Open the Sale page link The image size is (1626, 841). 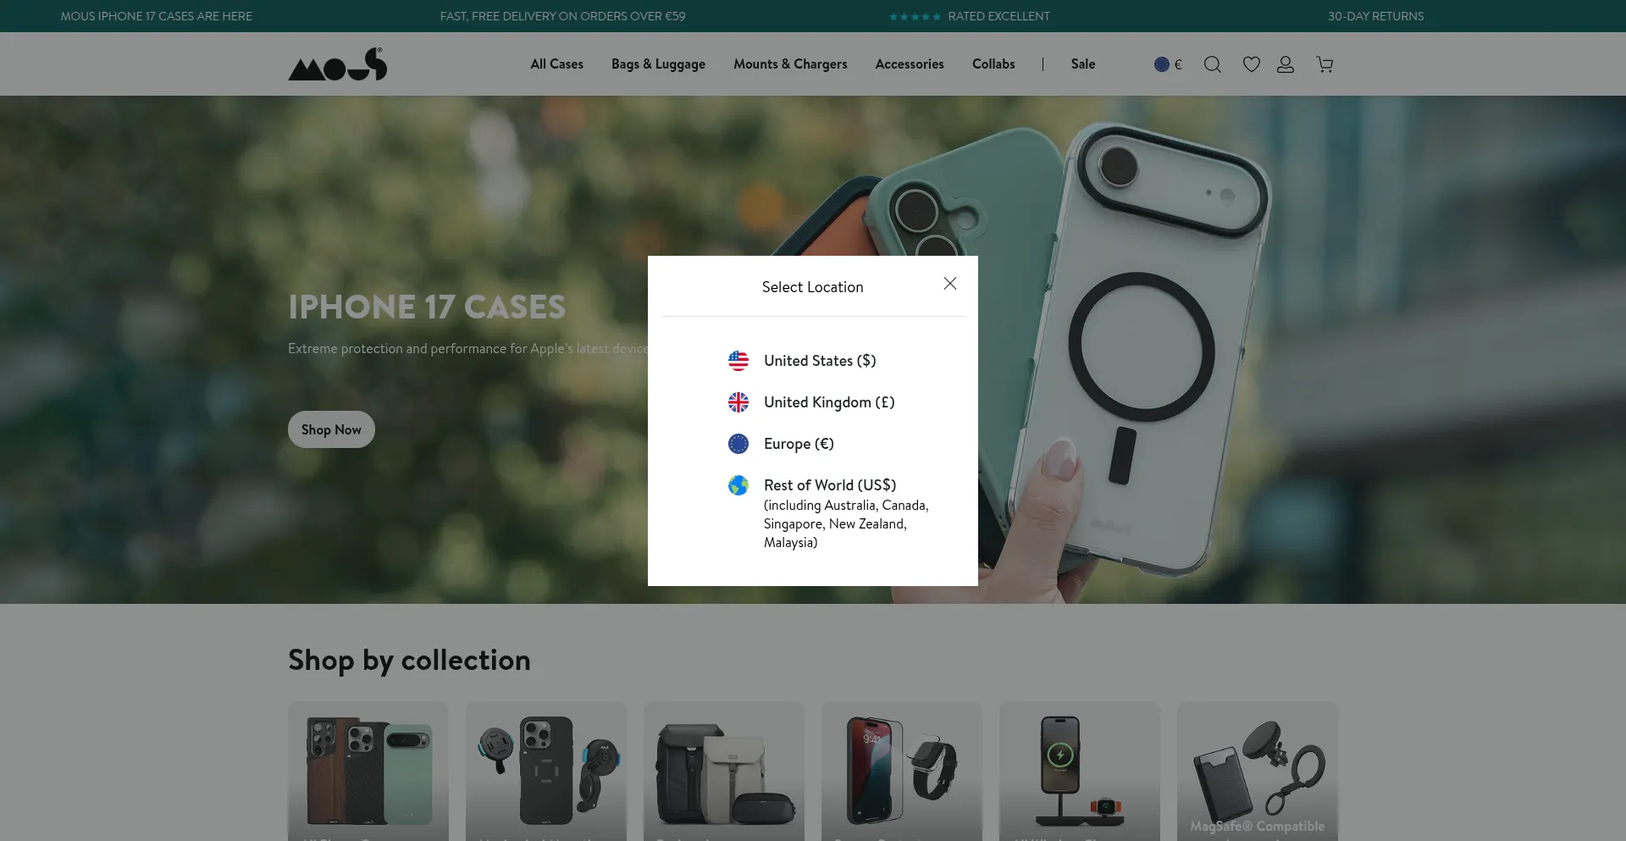click(x=1082, y=64)
